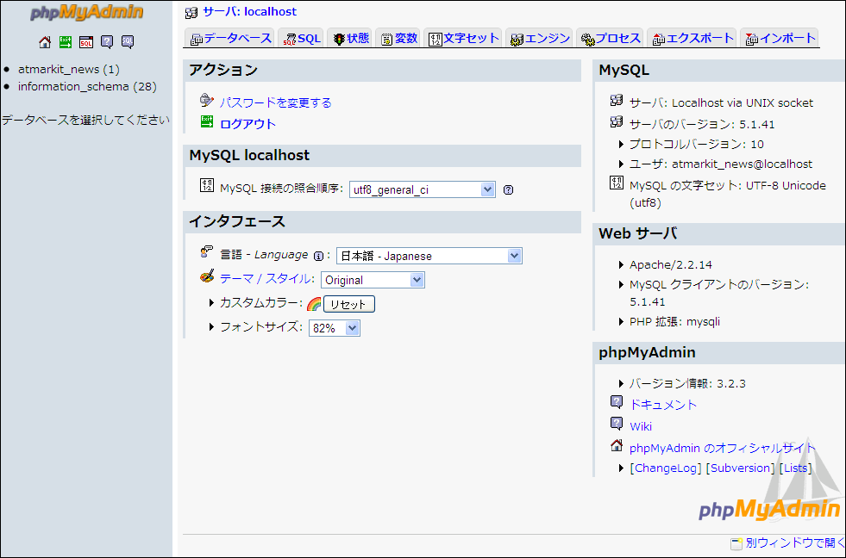Open the インポート tab
This screenshot has width=846, height=558.
coord(780,38)
